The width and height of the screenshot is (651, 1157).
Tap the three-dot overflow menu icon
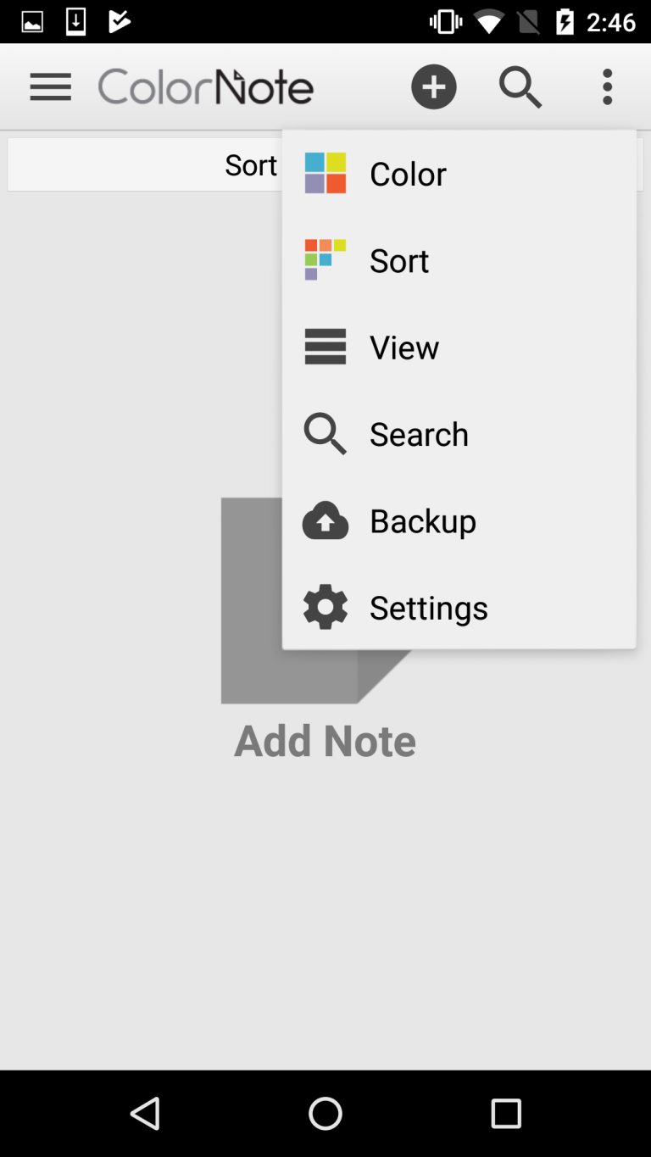tap(607, 86)
